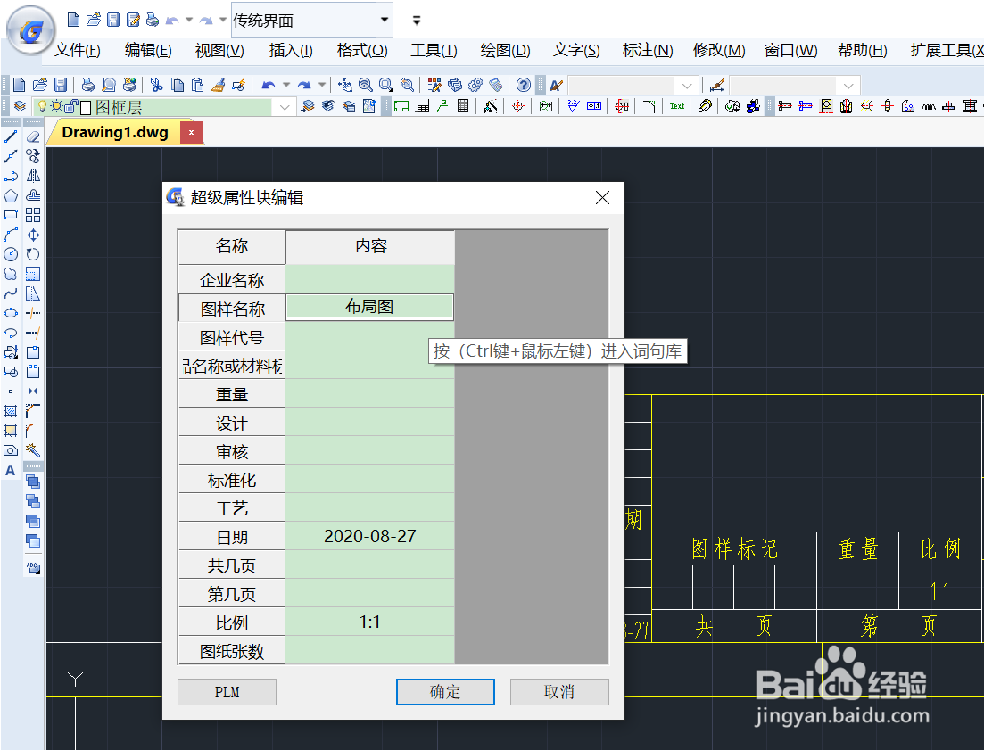
Task: Expand the dimension style dropdown
Action: tap(848, 86)
